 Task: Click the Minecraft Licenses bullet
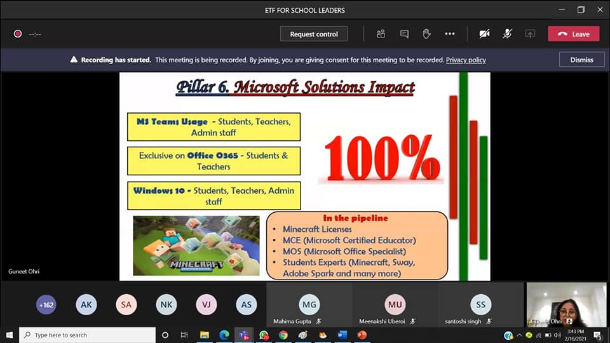click(x=317, y=229)
